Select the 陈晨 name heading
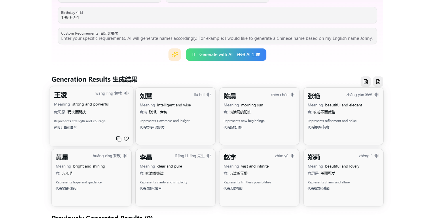432x218 pixels. pos(230,96)
